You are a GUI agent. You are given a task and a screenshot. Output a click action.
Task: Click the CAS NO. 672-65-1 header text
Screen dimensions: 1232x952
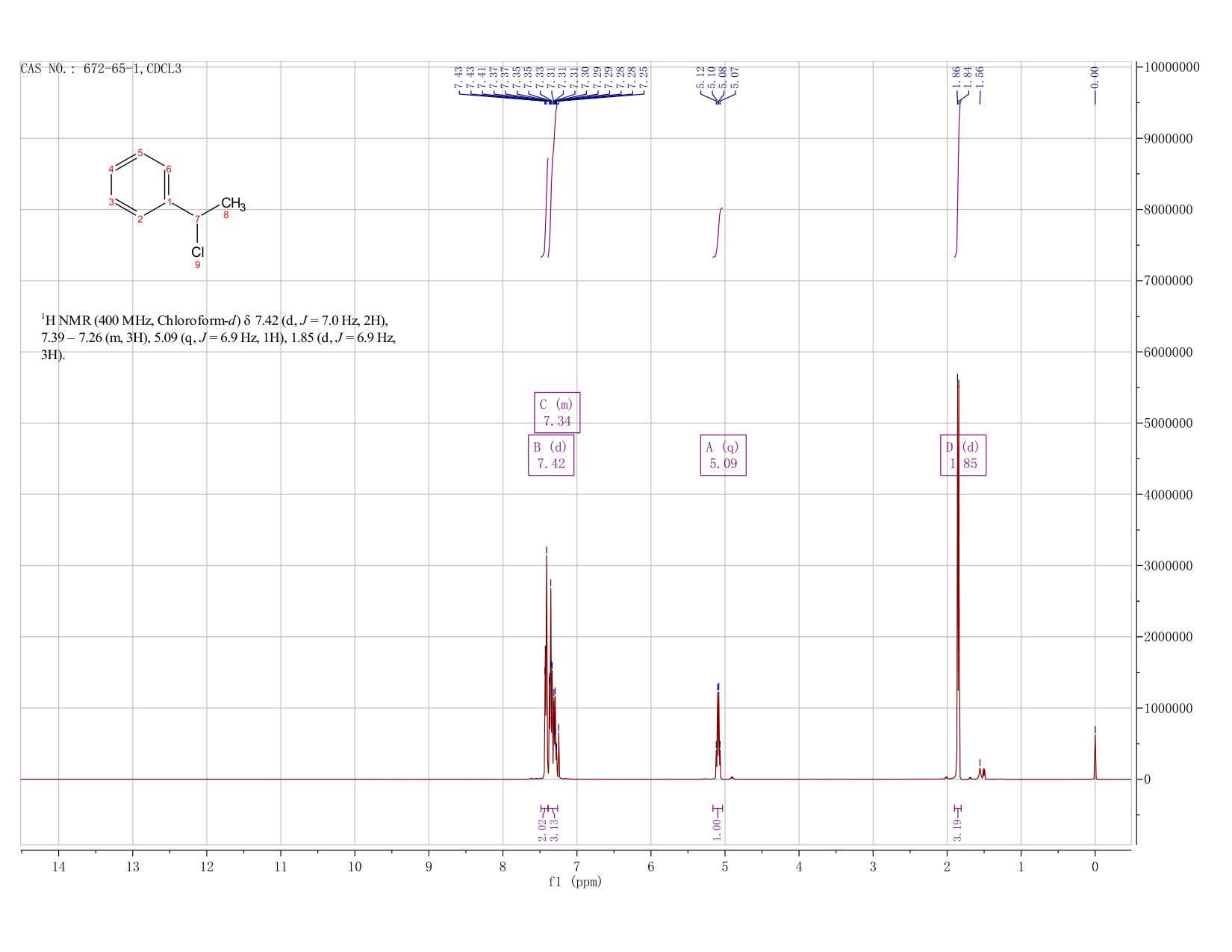[x=101, y=69]
